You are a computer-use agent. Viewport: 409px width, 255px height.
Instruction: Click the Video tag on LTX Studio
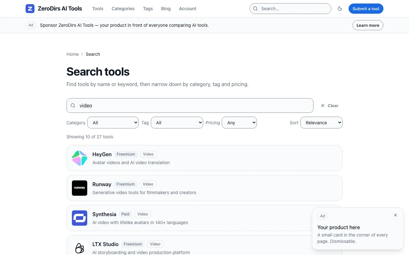coord(155,244)
